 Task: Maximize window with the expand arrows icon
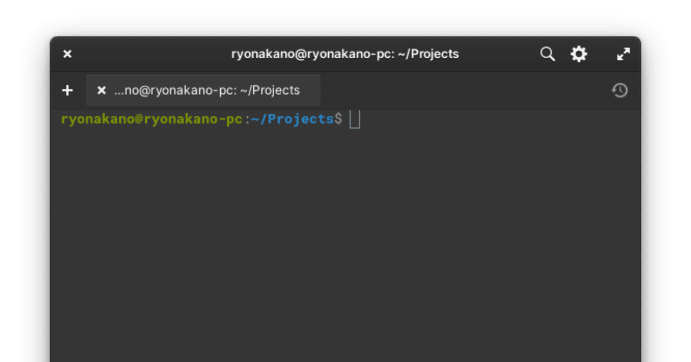[x=623, y=54]
